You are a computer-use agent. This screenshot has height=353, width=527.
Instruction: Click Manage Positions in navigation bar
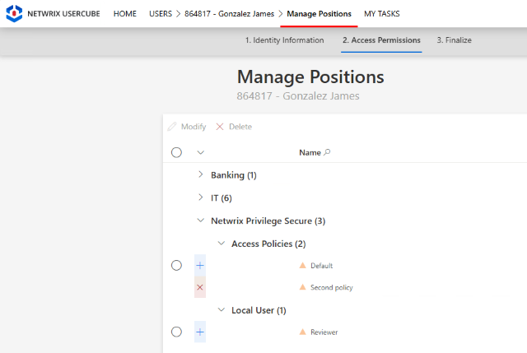tap(319, 14)
